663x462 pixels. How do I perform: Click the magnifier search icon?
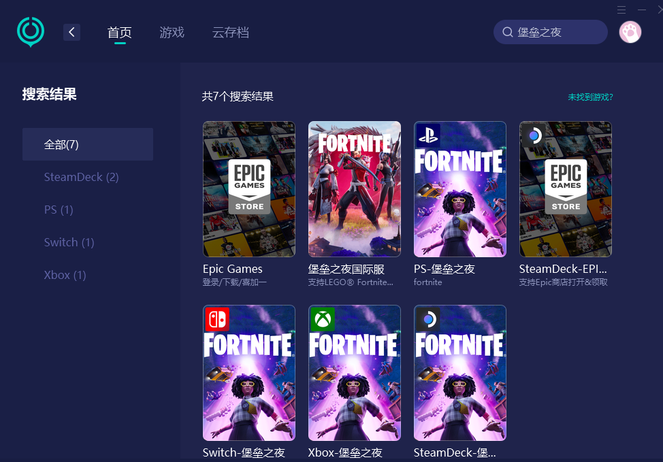coord(507,32)
